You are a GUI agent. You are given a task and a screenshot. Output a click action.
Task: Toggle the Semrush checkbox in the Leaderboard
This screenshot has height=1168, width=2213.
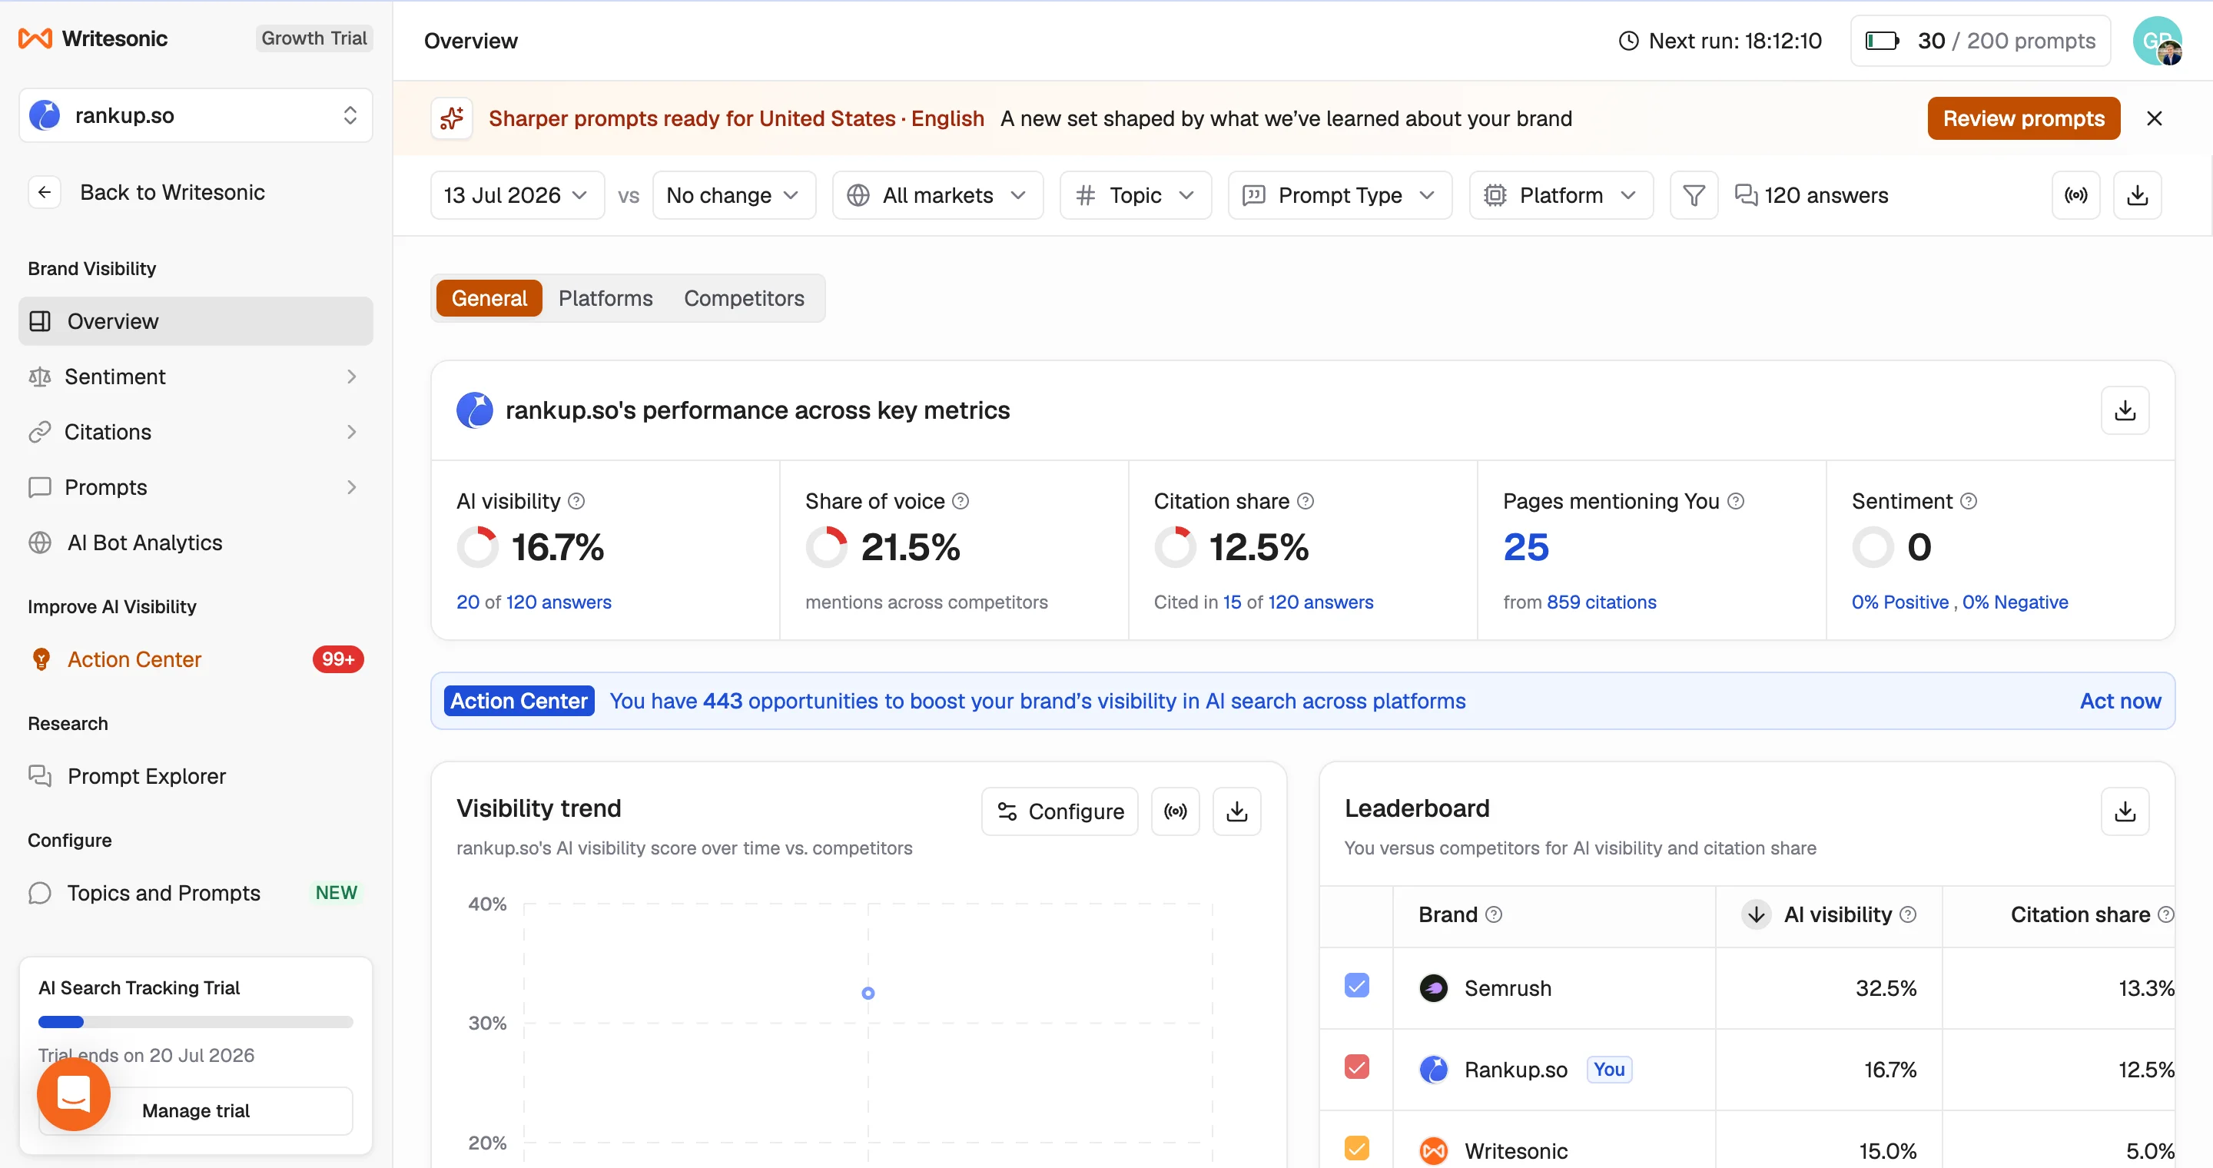pyautogui.click(x=1356, y=985)
